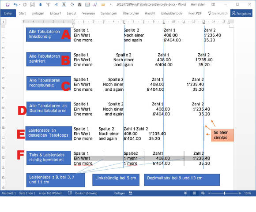This screenshot has height=212, width=256.
Task: Switch to the Layout ribbon tab
Action: click(72, 13)
